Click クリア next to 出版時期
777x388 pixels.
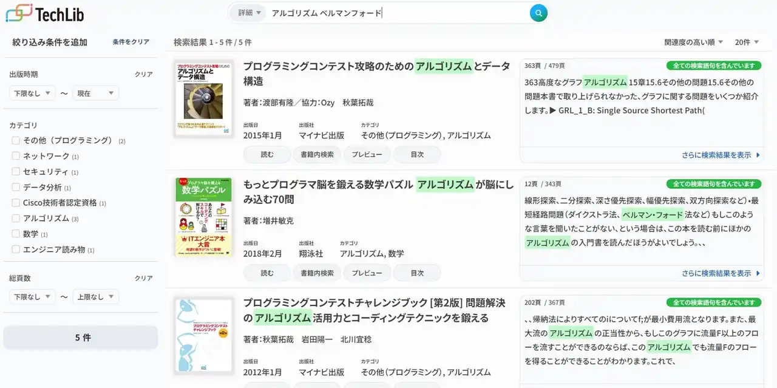click(143, 74)
